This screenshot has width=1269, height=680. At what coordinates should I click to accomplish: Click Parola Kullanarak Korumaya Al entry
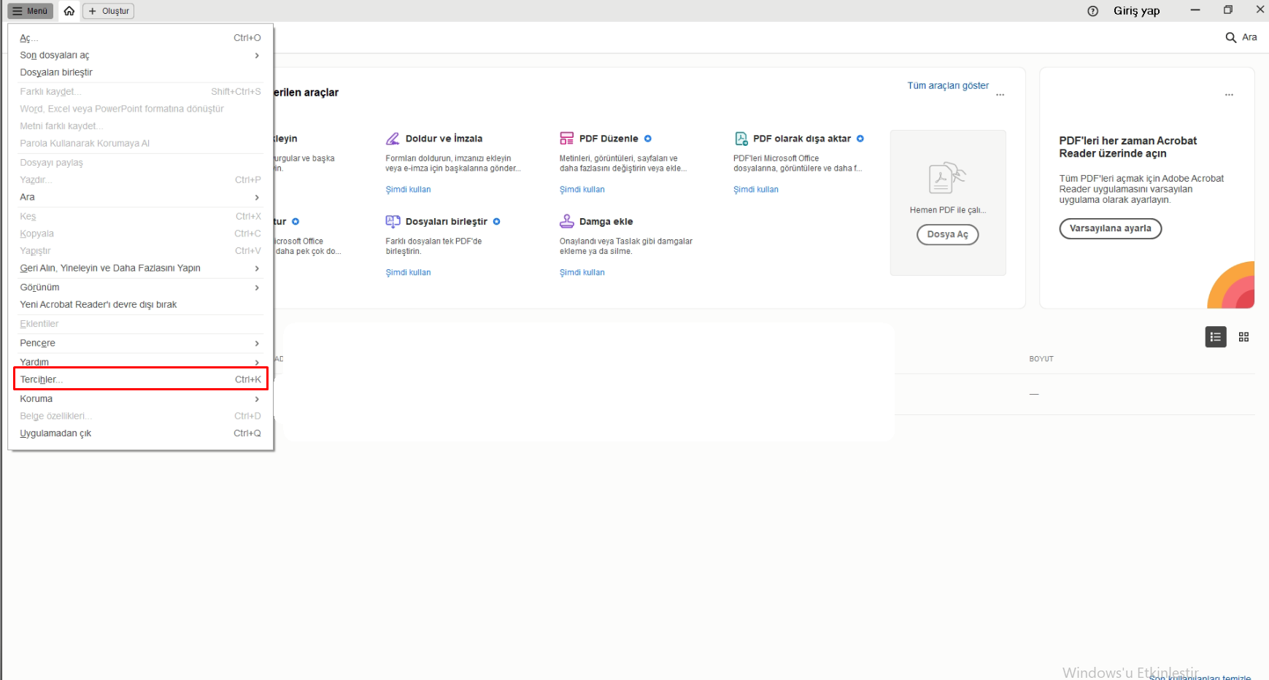click(x=140, y=144)
